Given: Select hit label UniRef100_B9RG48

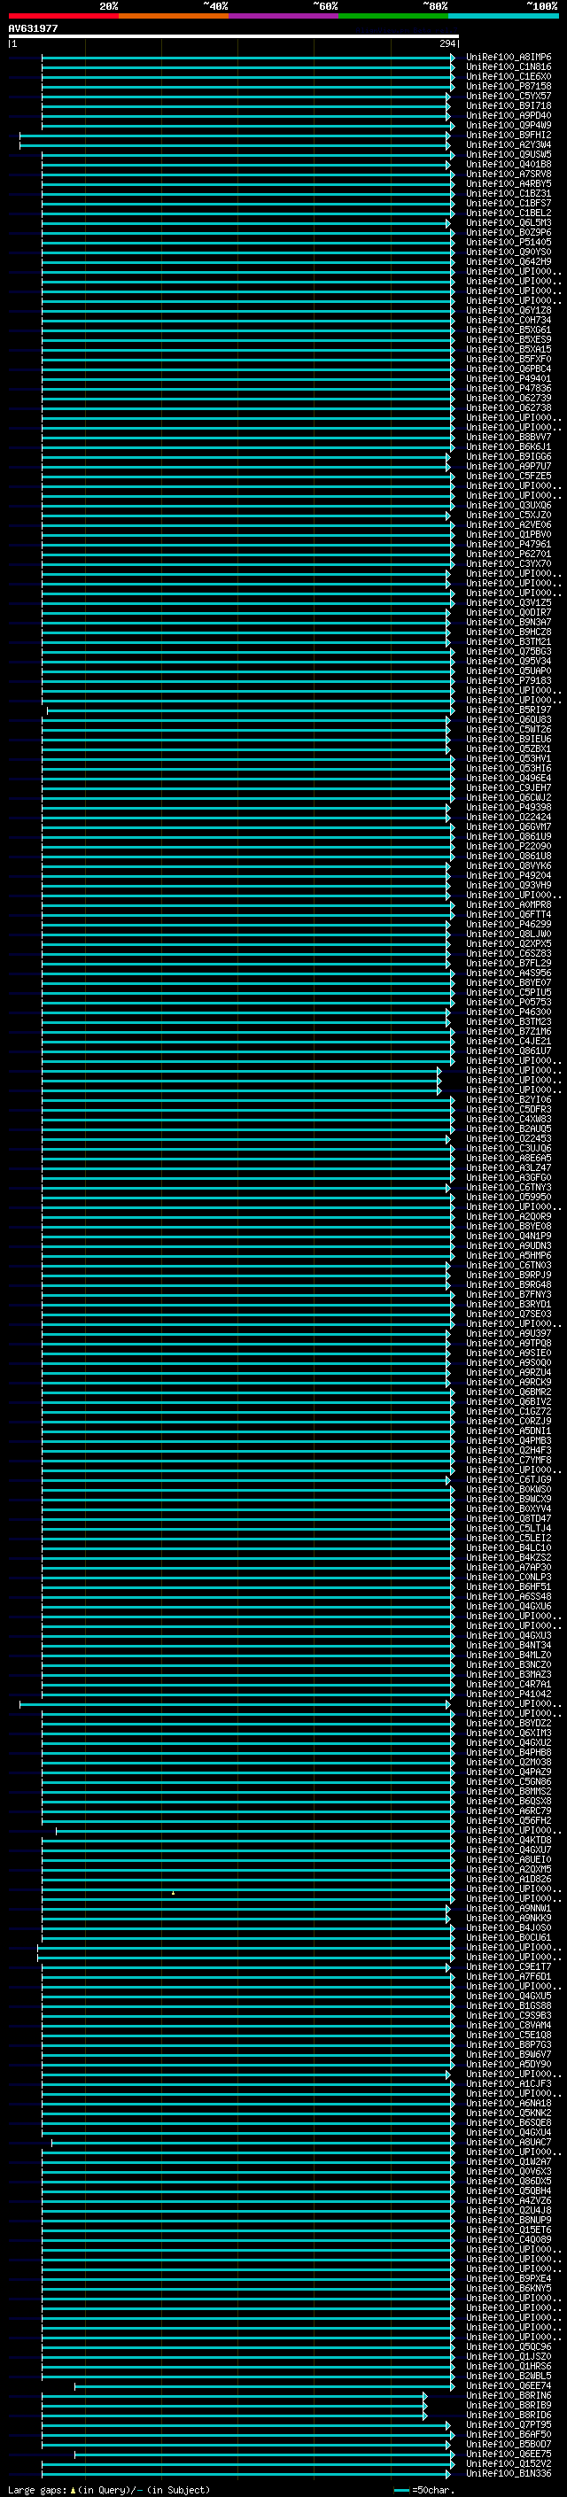Looking at the screenshot, I should pyautogui.click(x=508, y=1284).
